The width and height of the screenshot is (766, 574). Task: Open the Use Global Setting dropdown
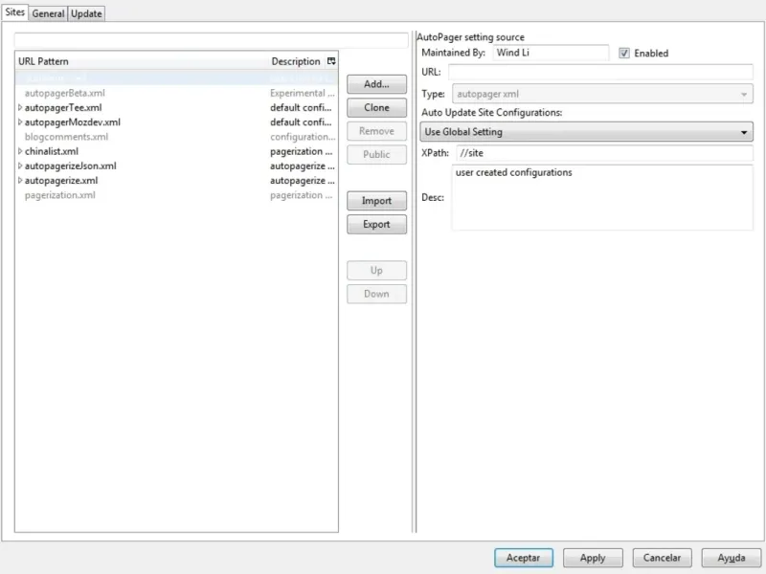[586, 132]
